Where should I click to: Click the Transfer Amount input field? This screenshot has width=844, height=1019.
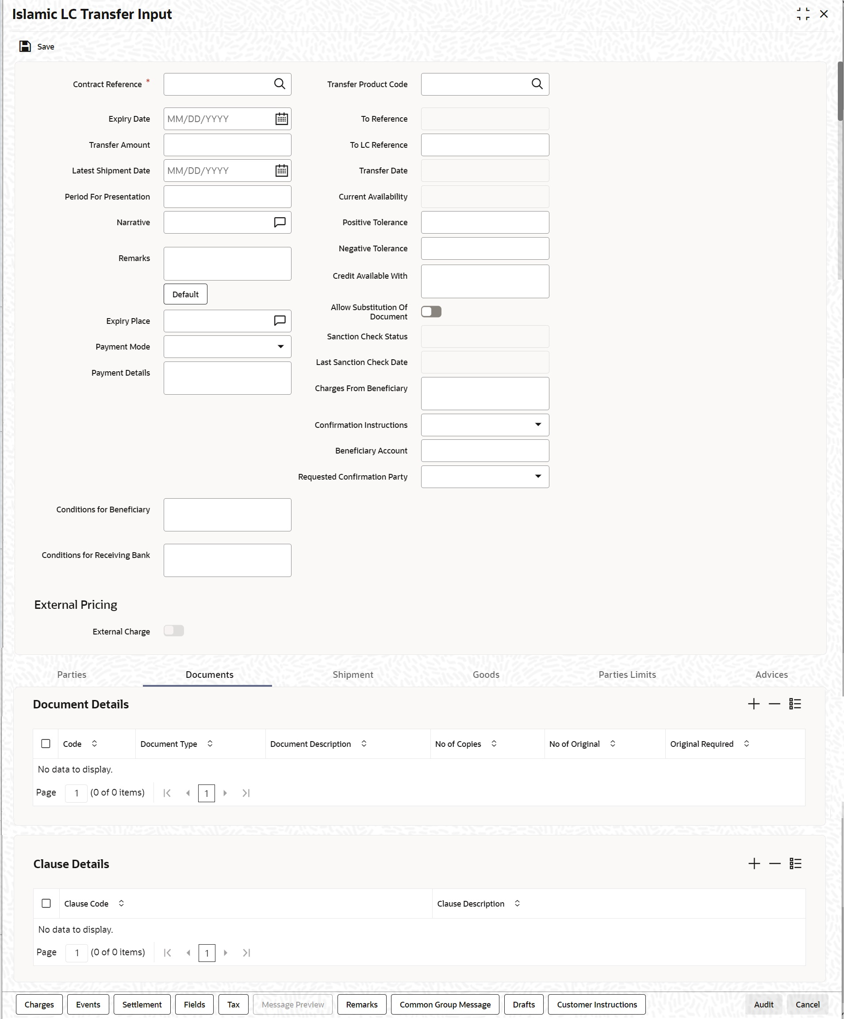click(x=227, y=145)
